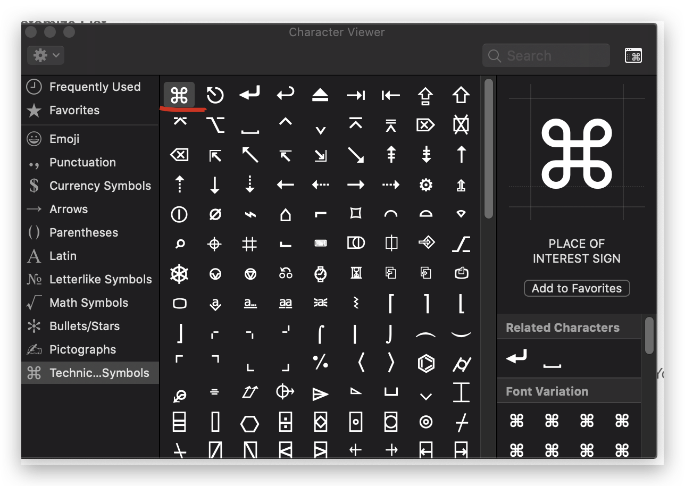Click the Font Variation section header

tap(569, 391)
